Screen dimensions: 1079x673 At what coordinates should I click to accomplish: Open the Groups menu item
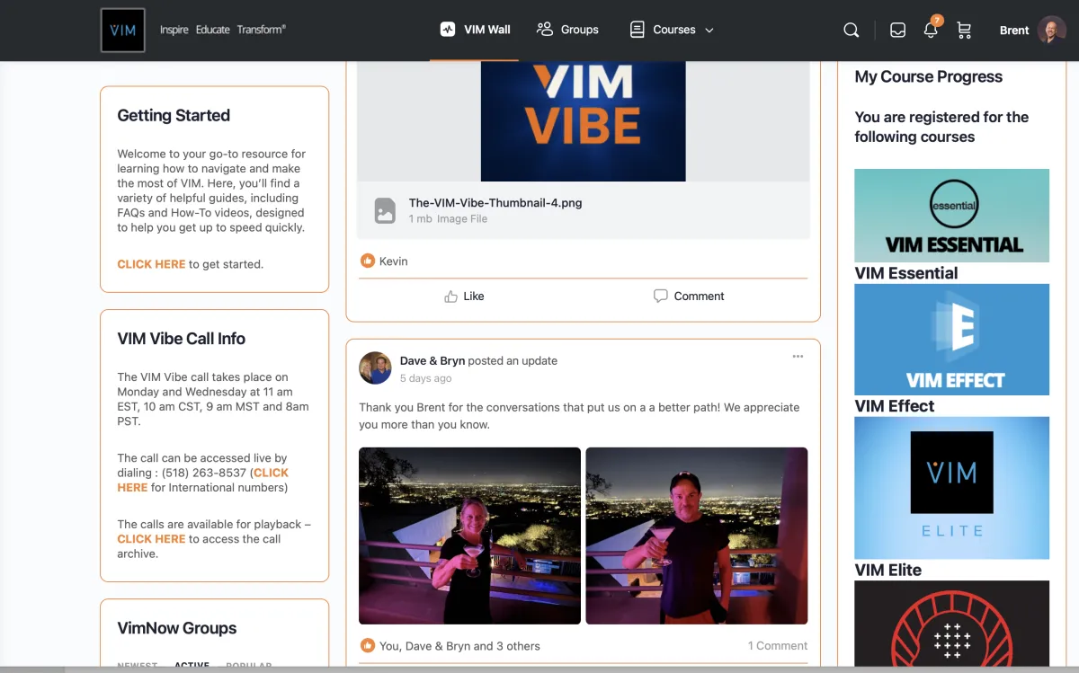(567, 30)
